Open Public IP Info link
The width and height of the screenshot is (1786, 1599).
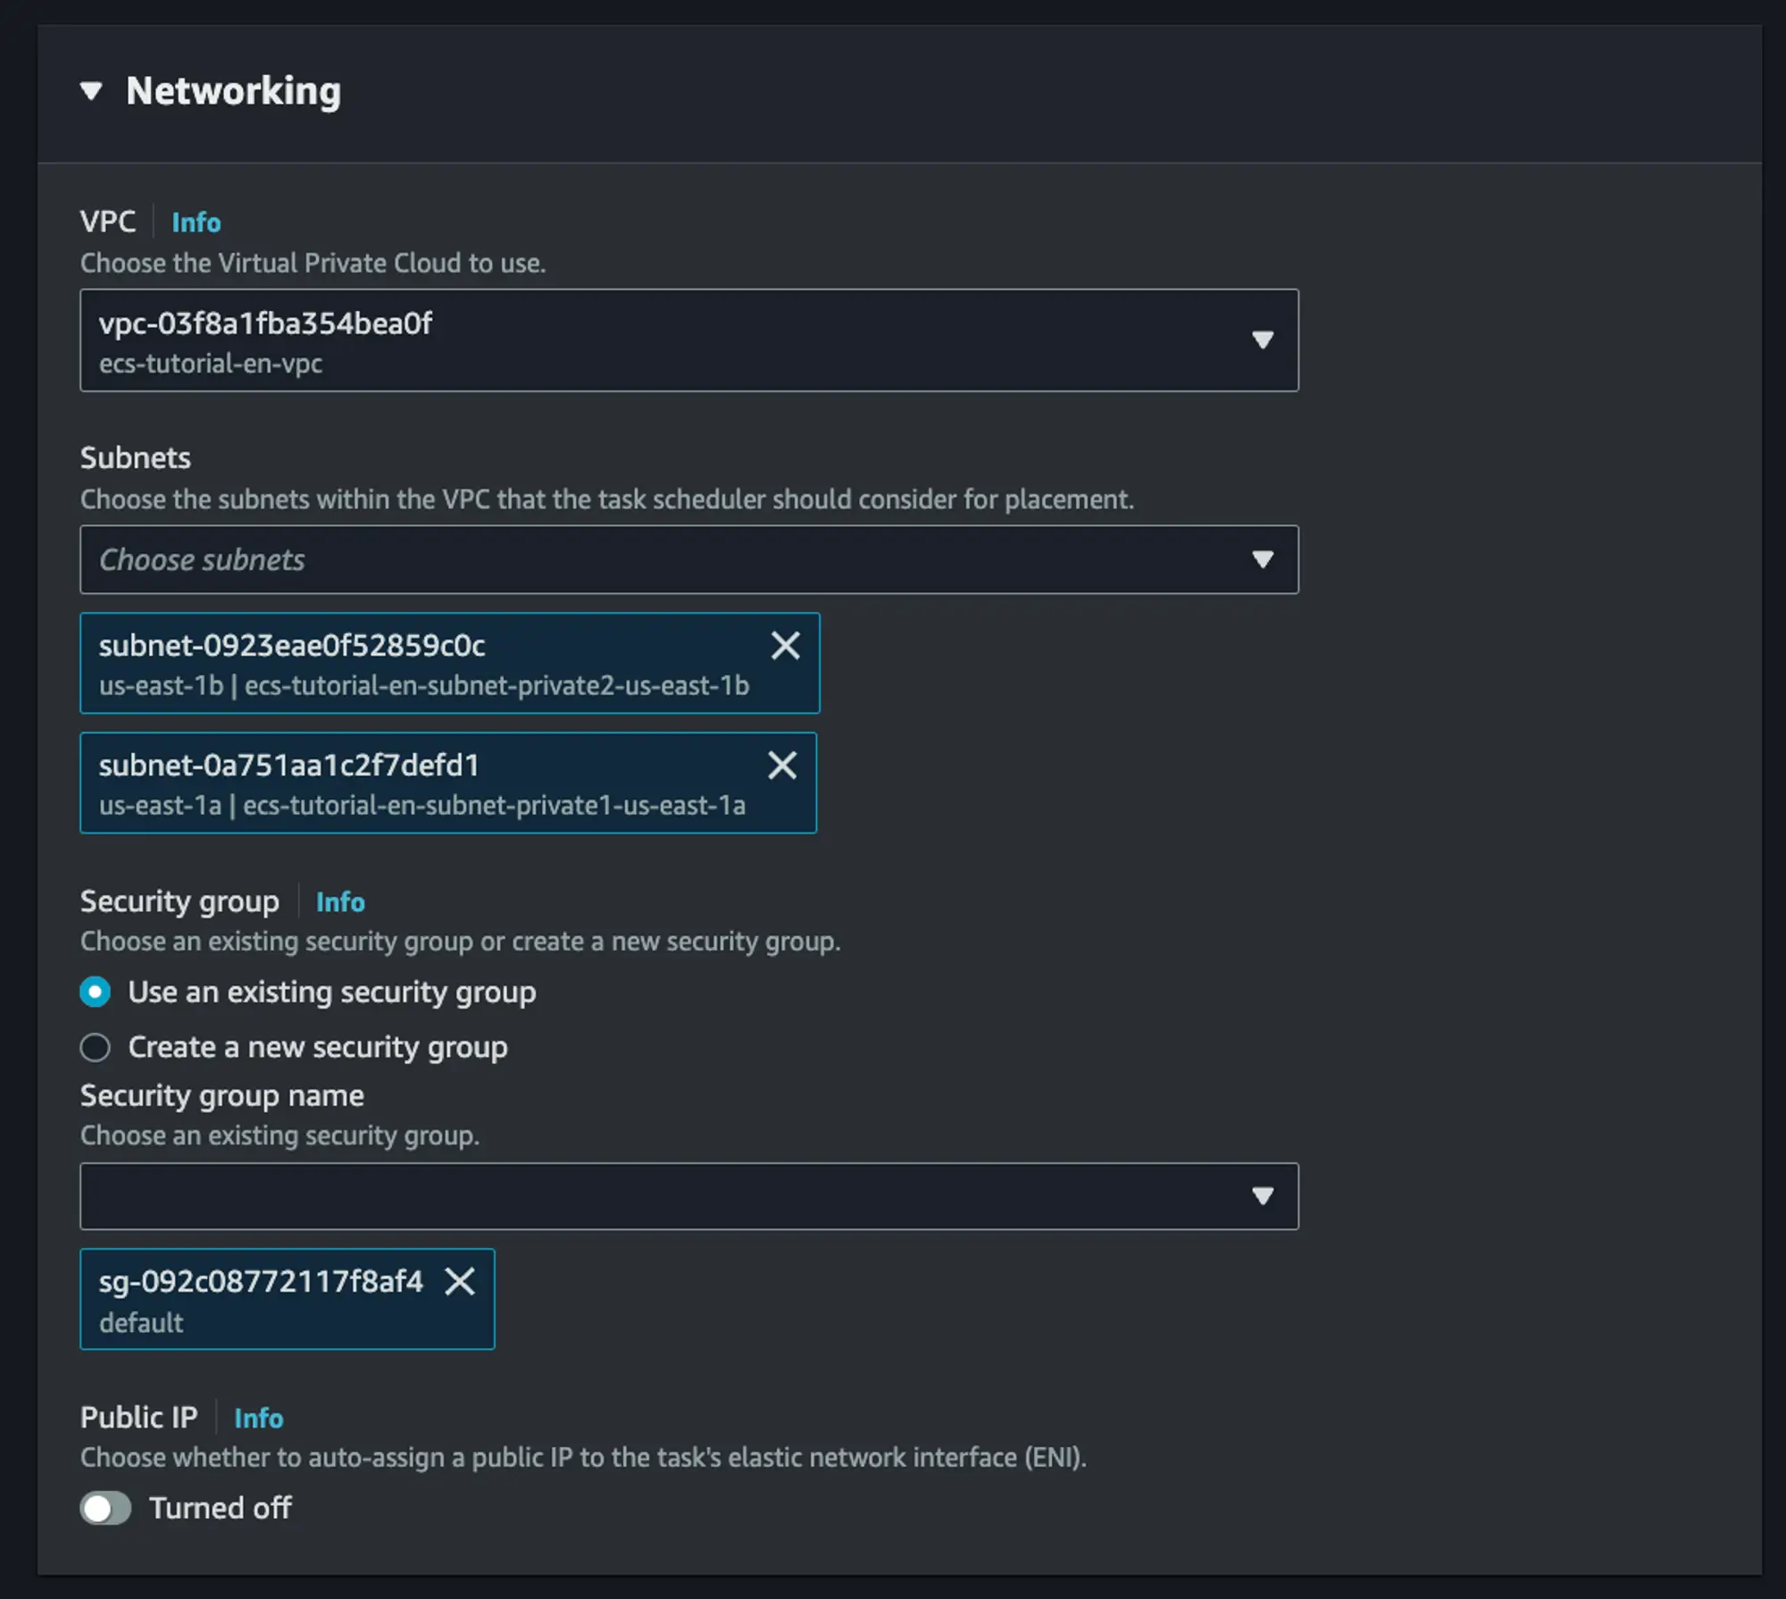[x=258, y=1418]
